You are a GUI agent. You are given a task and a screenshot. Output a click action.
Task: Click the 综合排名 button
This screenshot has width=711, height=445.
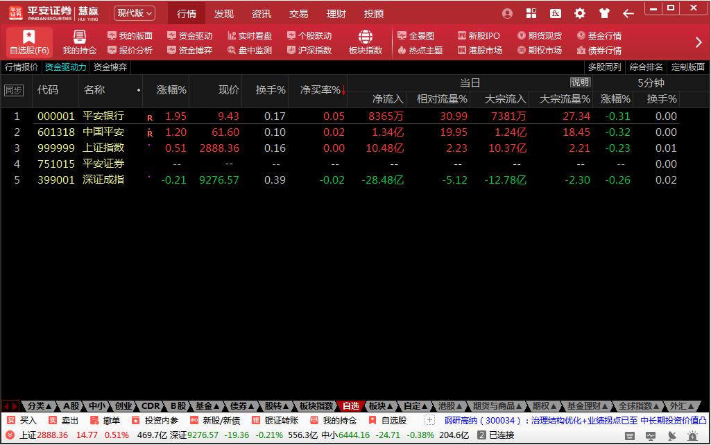point(646,67)
